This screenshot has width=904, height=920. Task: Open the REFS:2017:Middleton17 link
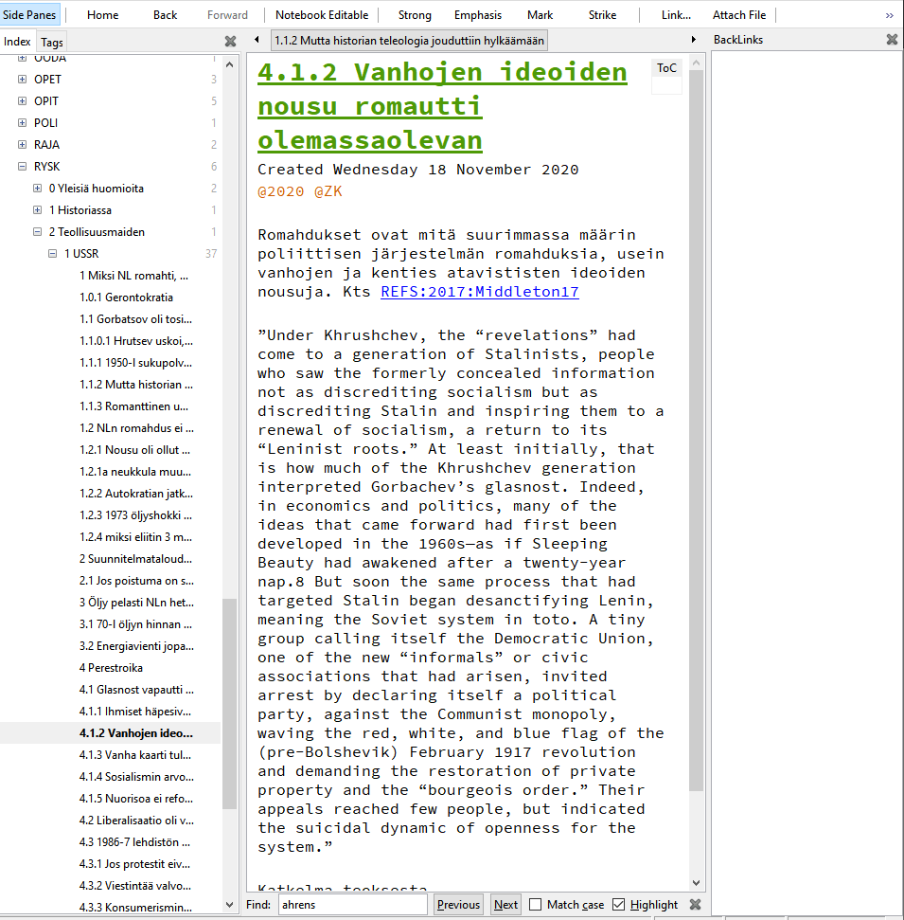[x=479, y=292]
